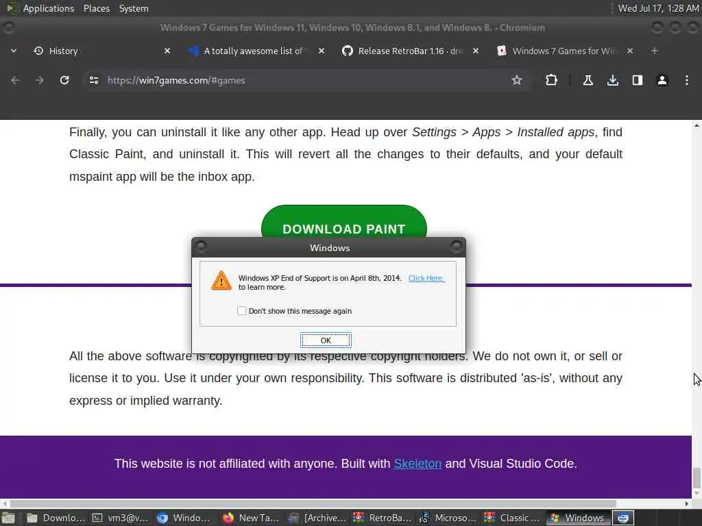Toggle the side panel icon
This screenshot has width=702, height=526.
(638, 81)
